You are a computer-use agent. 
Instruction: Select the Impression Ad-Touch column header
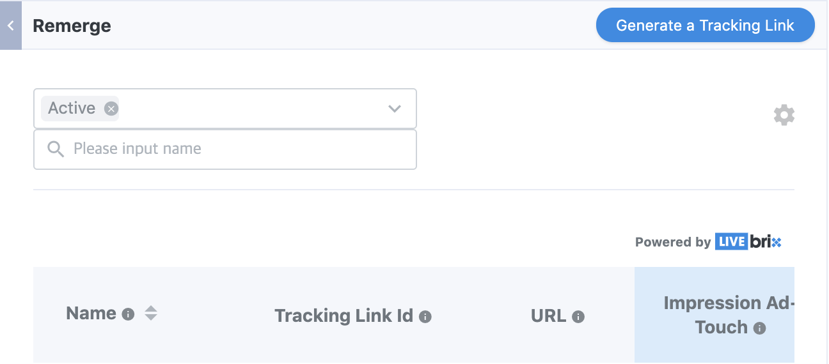[715, 315]
